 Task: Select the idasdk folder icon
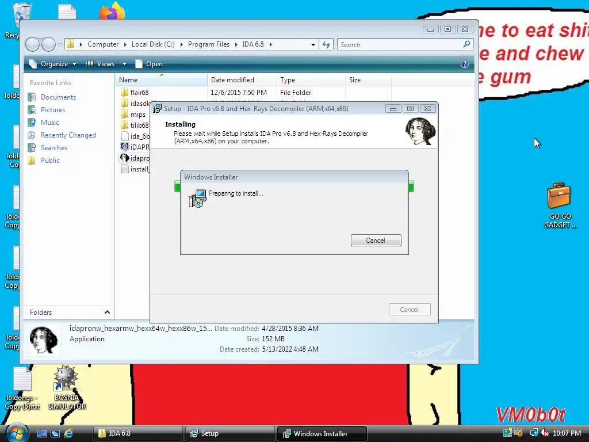point(124,103)
